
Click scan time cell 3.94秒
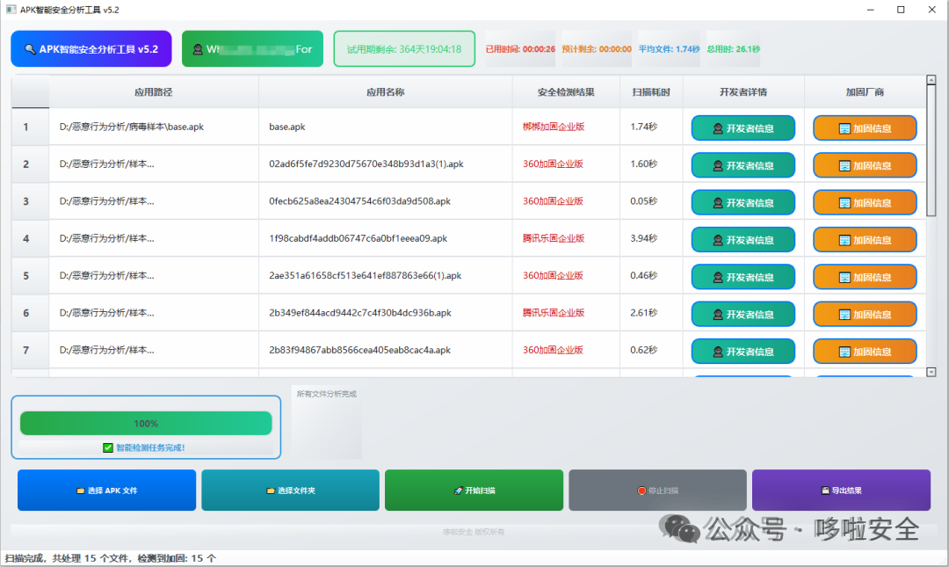[651, 238]
